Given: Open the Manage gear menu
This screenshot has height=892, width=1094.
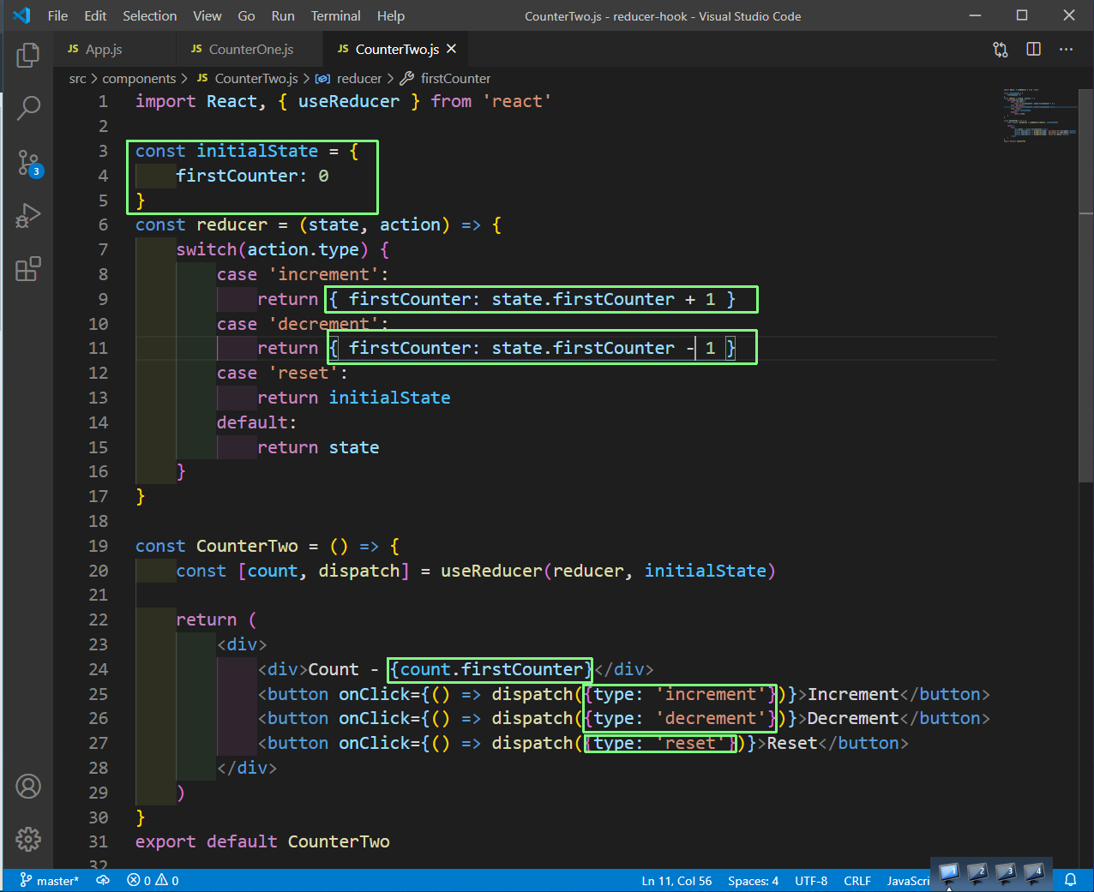Looking at the screenshot, I should (28, 839).
